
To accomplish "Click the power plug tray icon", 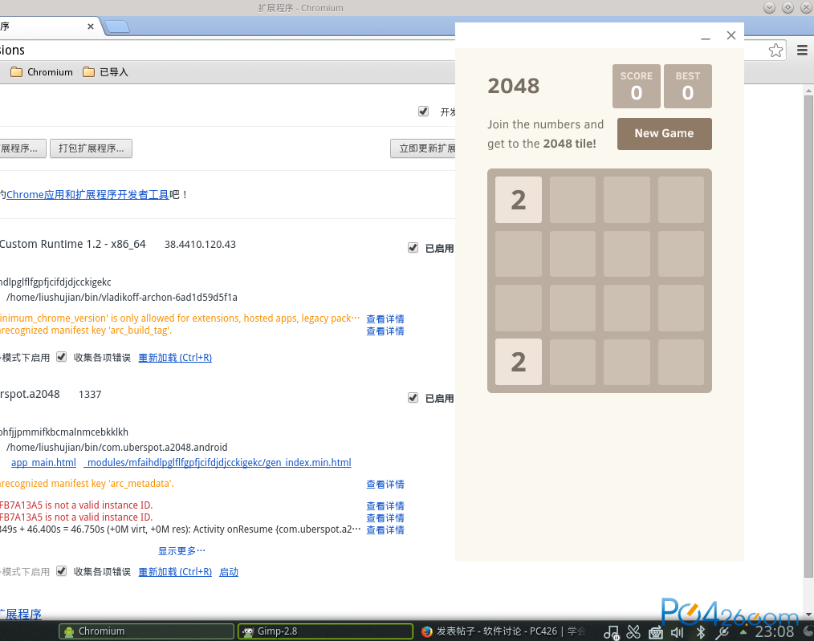I will 722,632.
